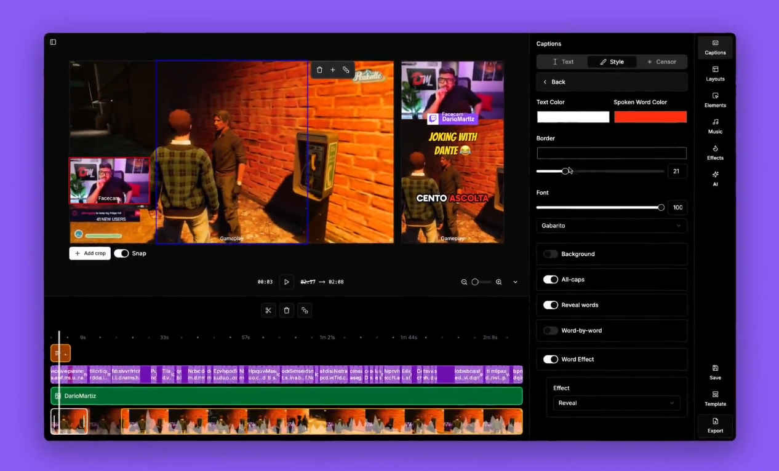779x471 pixels.
Task: Enable the Background toggle
Action: tap(551, 254)
